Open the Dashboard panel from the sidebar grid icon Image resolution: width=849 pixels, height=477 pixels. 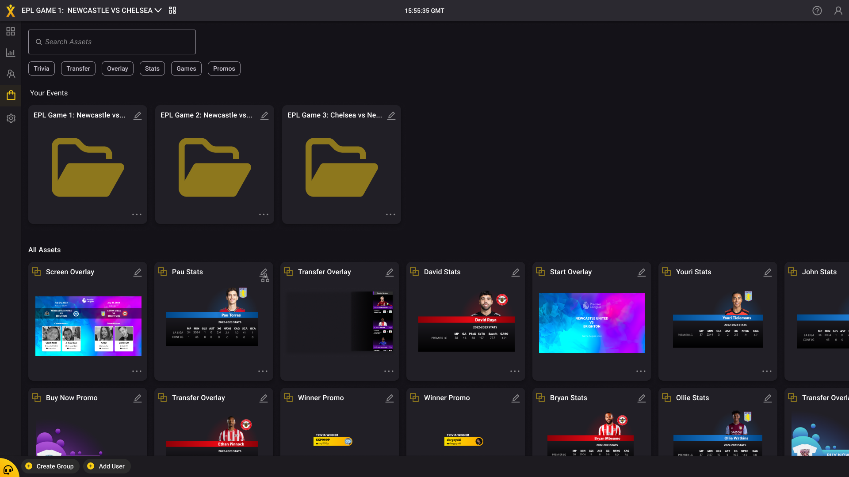pos(11,31)
